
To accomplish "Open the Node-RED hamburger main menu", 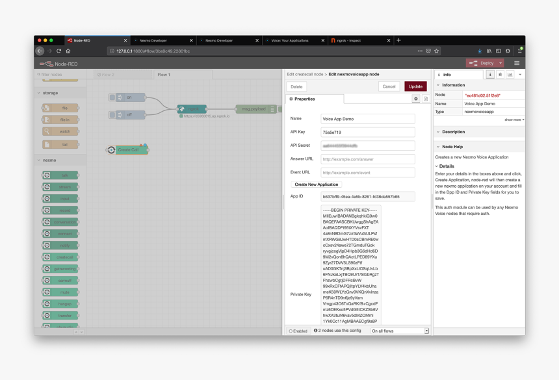I will pyautogui.click(x=517, y=63).
